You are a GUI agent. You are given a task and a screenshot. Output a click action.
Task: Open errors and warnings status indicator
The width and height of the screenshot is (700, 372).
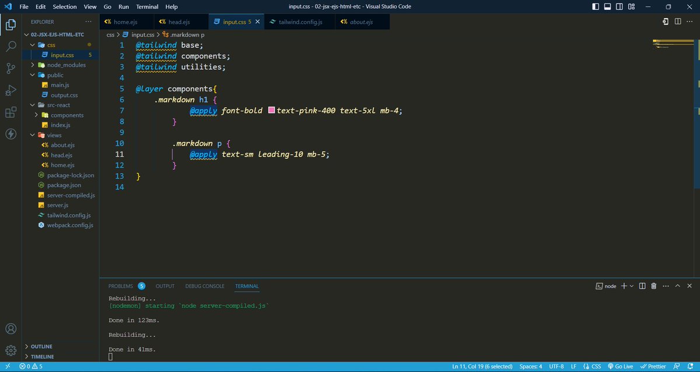31,366
